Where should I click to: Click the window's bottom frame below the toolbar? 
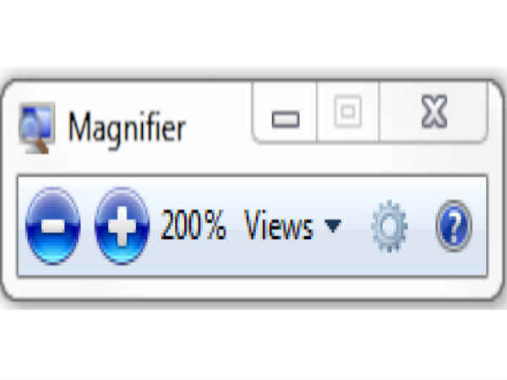(x=253, y=288)
